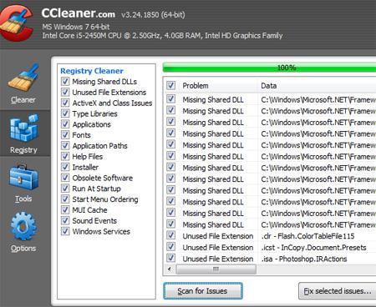
Task: Toggle the select-all checkbox in results header
Action: 170,85
